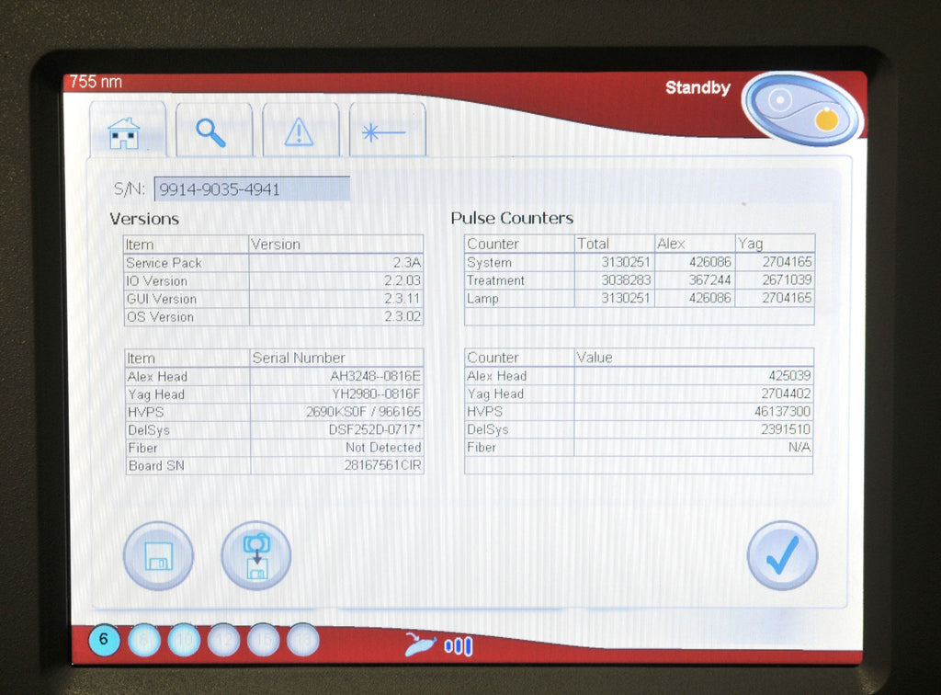Tap HVPS counter value 46137300
The height and width of the screenshot is (695, 941).
[x=783, y=412]
